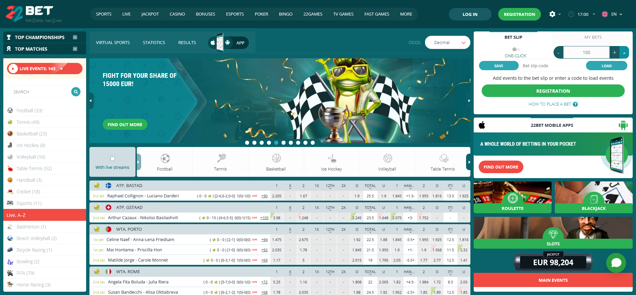Open the Main Events bar
Image resolution: width=636 pixels, height=295 pixels.
coord(553,280)
